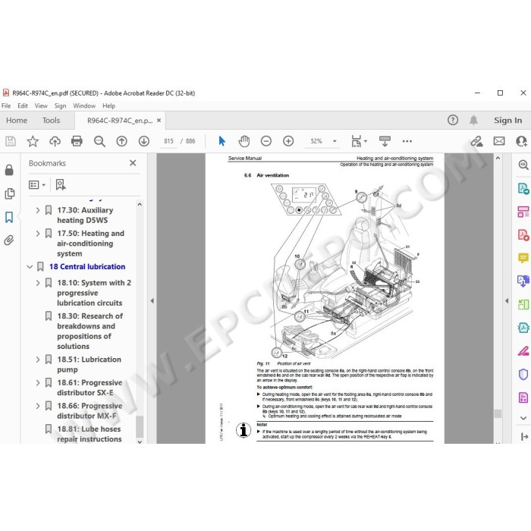Show the page thumbnails panel
The image size is (531, 531).
(x=9, y=193)
